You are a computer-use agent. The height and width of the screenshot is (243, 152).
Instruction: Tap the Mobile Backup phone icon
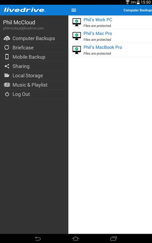[7, 57]
